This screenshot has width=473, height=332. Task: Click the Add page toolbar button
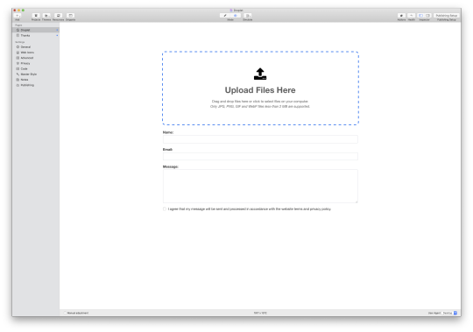pos(18,16)
